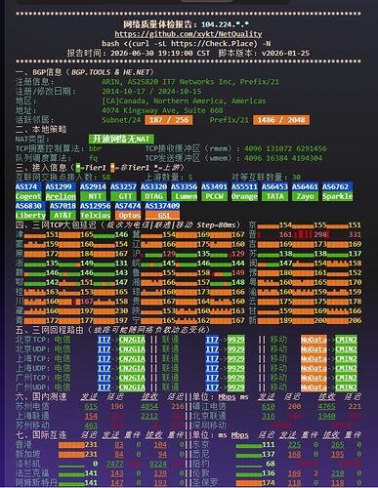This screenshot has width=378, height=488.
Task: Click the 洛杉矶 receive speed 9224
Action: coord(158,464)
